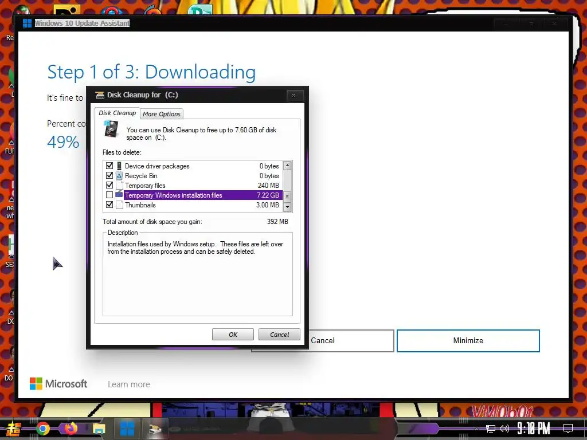Click the Microsoft logo in Update Assistant
The height and width of the screenshot is (440, 587).
pos(58,383)
